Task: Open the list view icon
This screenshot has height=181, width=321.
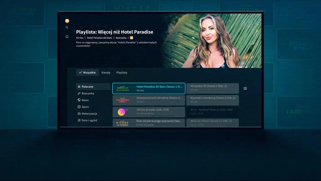Action: click(245, 88)
